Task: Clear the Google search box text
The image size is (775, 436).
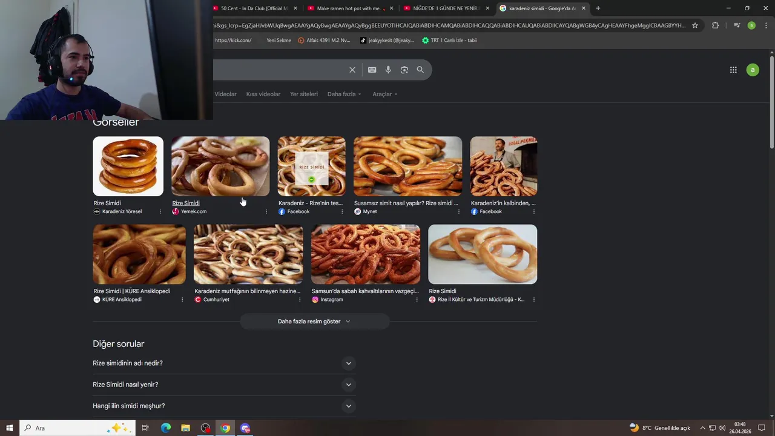Action: click(352, 70)
